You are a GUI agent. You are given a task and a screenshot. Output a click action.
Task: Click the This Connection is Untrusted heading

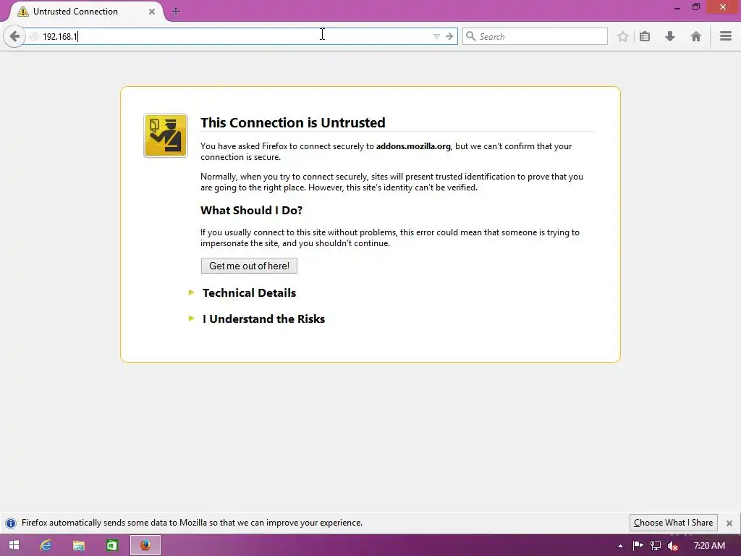[x=292, y=122]
